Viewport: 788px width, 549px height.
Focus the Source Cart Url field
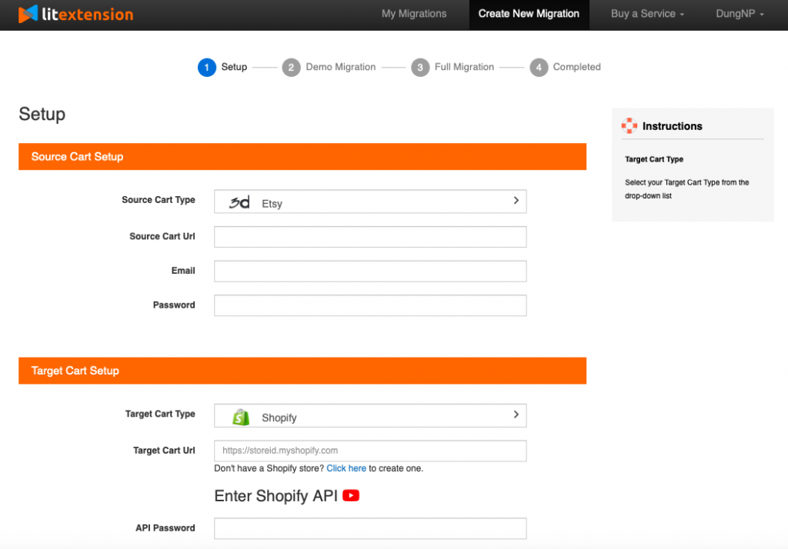point(370,237)
